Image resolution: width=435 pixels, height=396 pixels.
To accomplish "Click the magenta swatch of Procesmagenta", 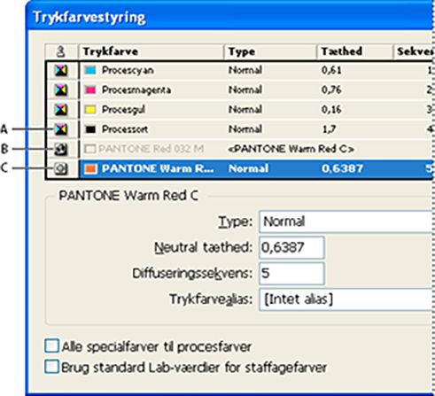I will [x=90, y=89].
